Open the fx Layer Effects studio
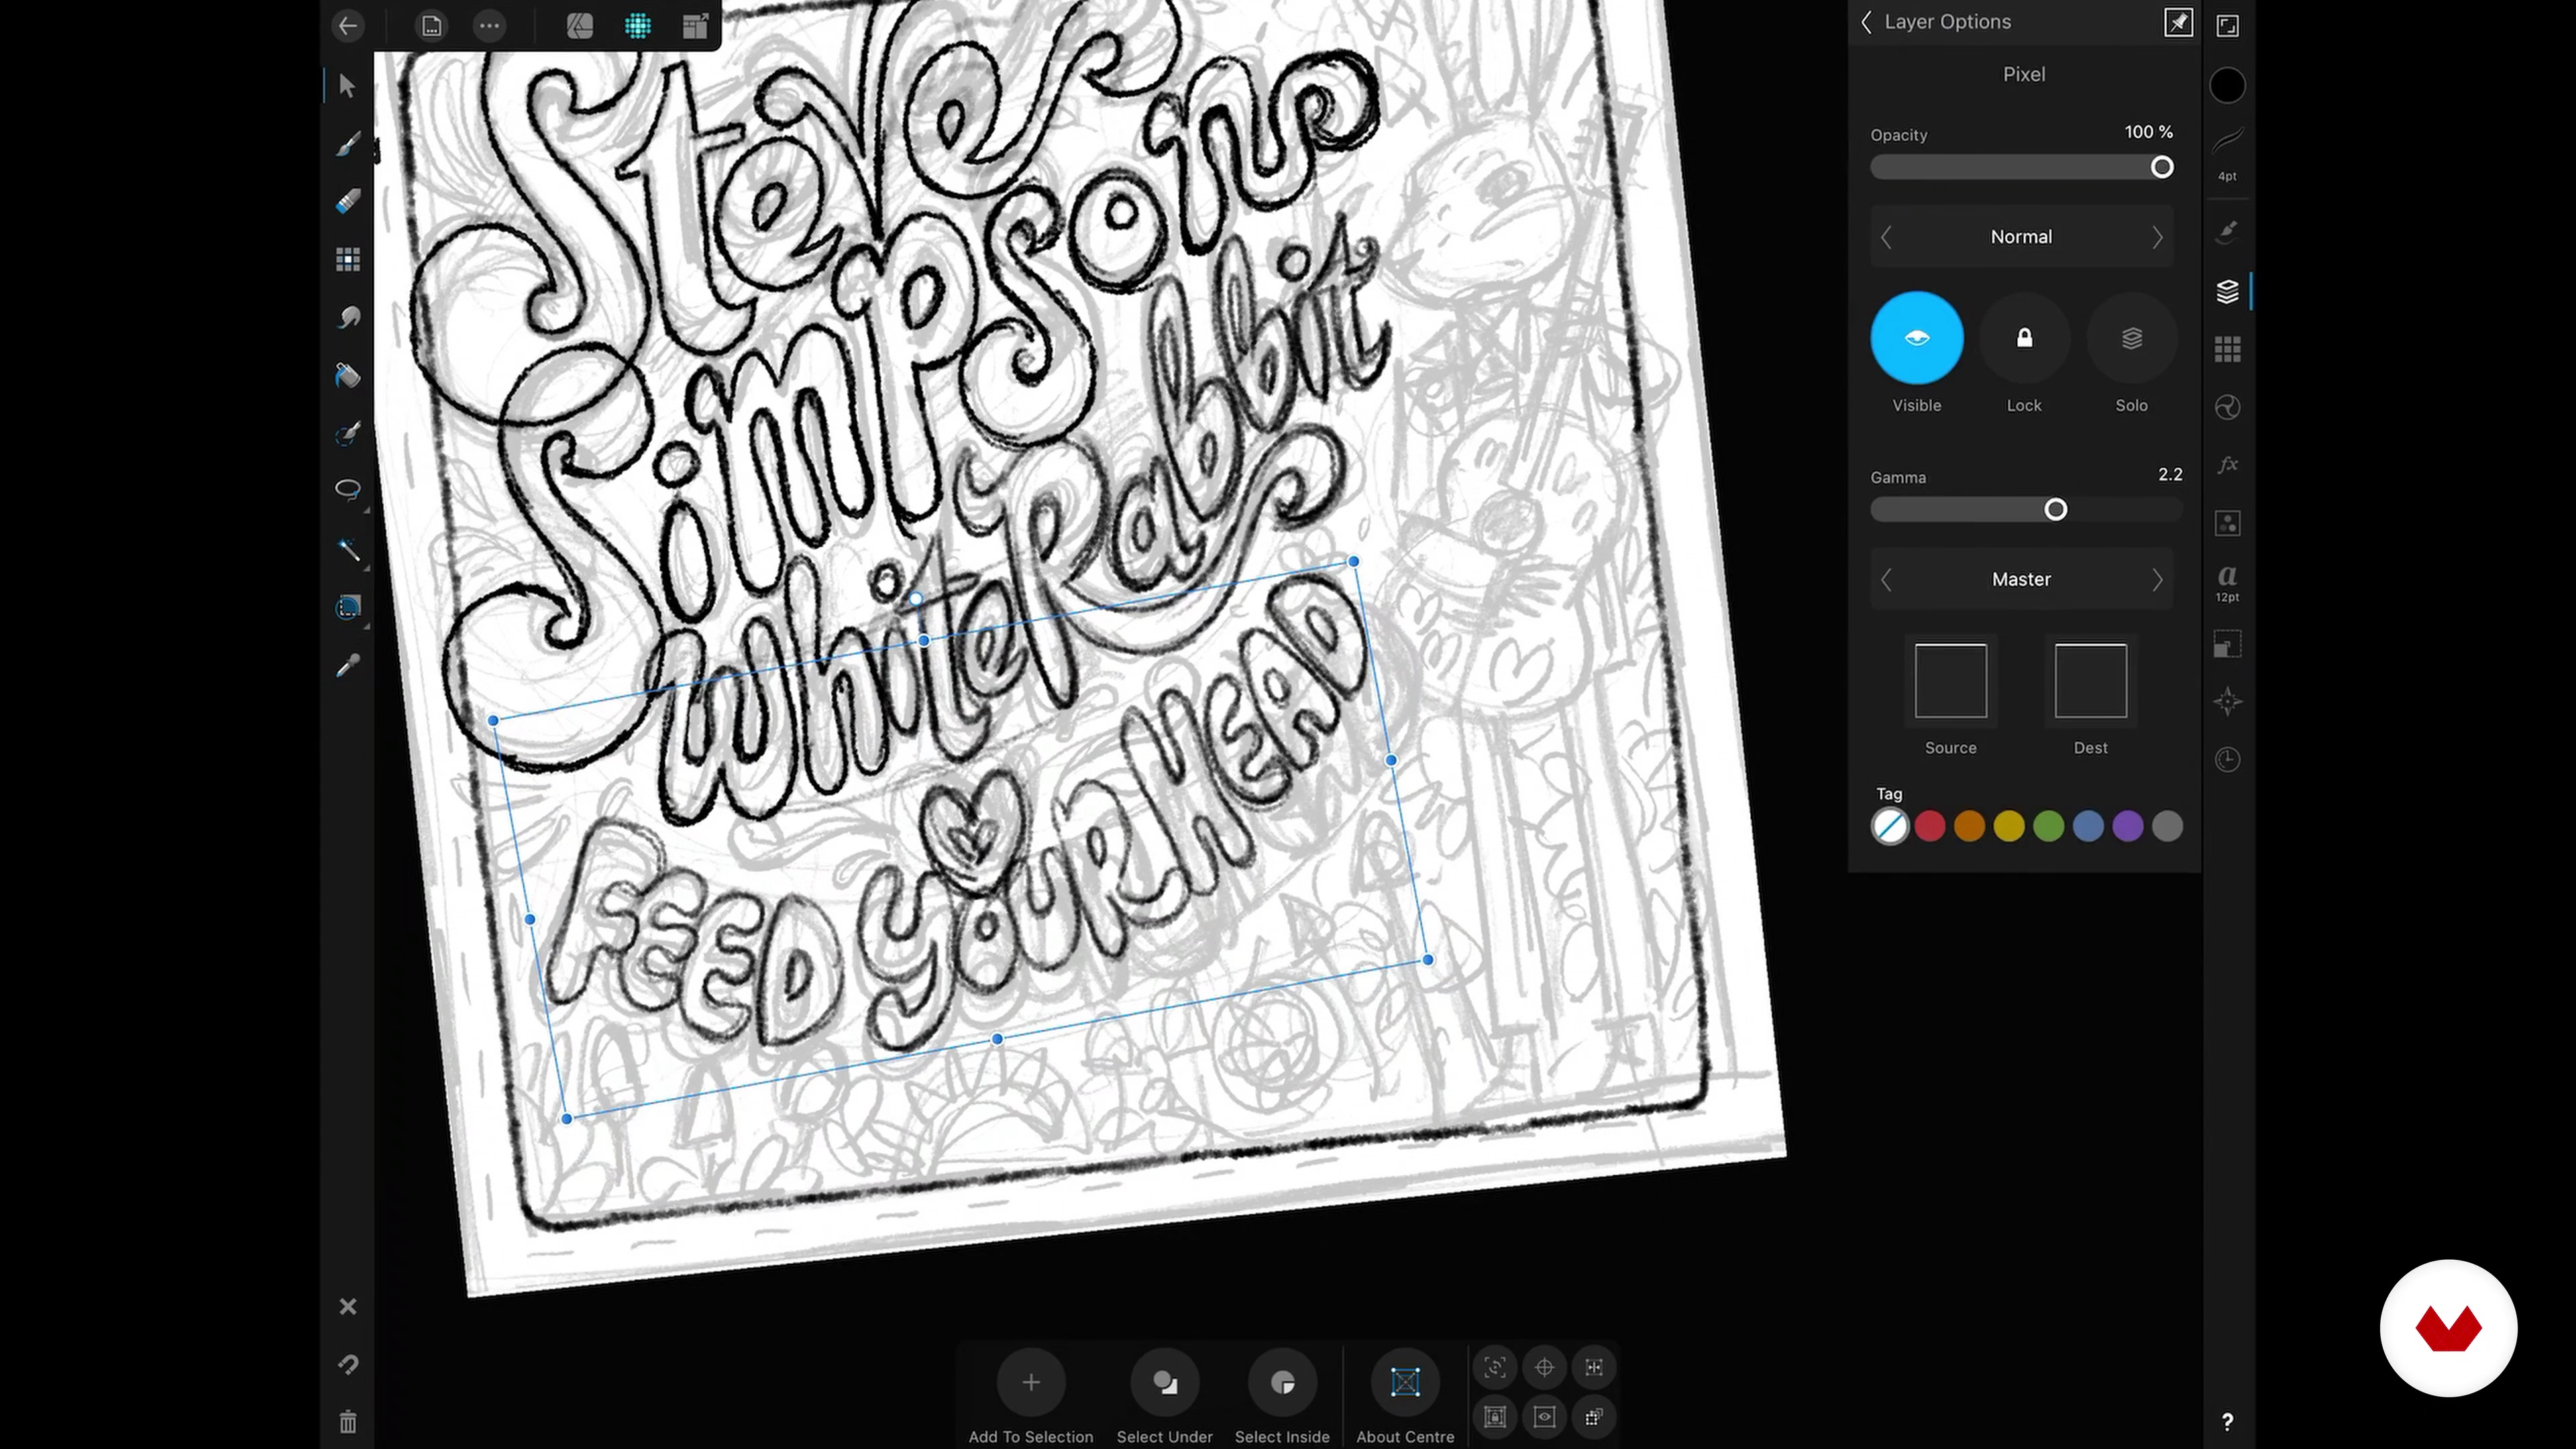2576x1449 pixels. (x=2227, y=465)
